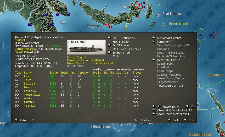
Task: Click the arrow icon beside Set TF Destination
Action: (109, 38)
